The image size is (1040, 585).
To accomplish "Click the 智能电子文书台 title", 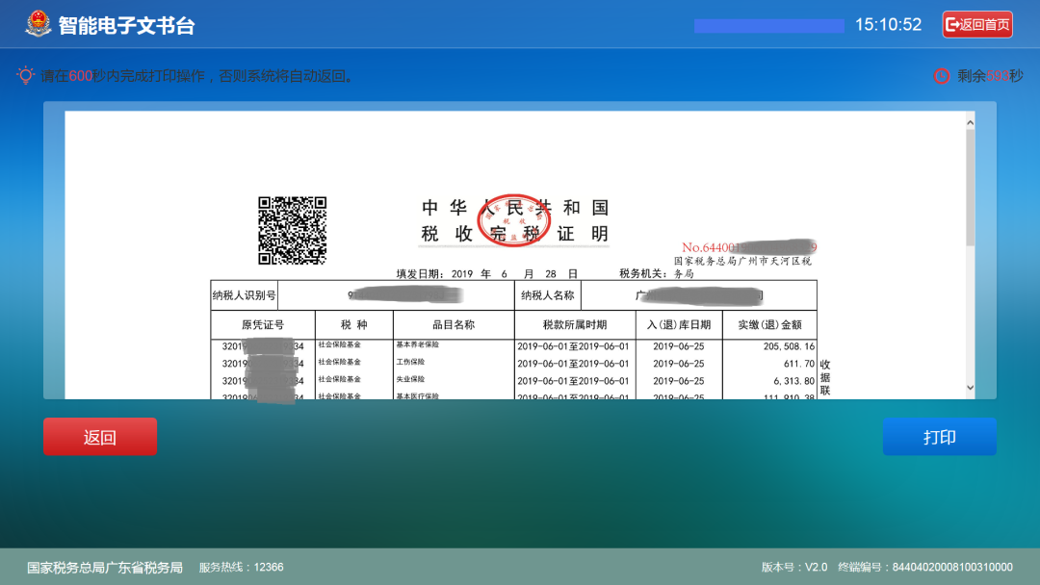I will tap(127, 25).
